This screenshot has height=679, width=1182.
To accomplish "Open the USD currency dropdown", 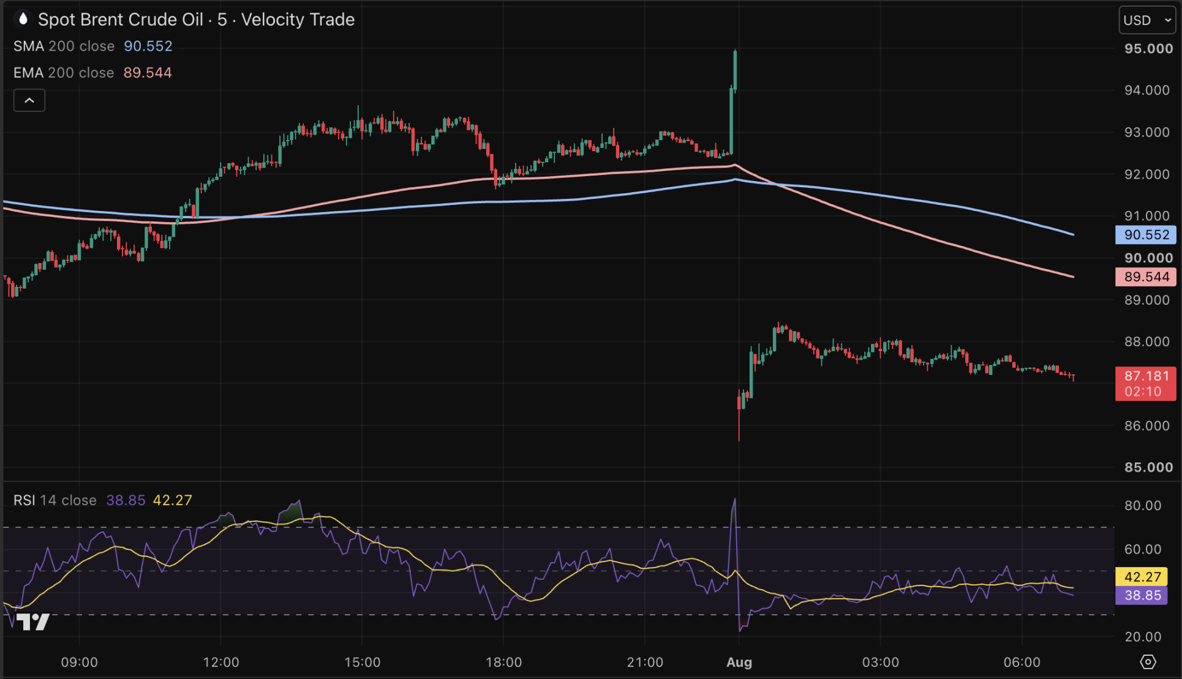I will (1147, 20).
